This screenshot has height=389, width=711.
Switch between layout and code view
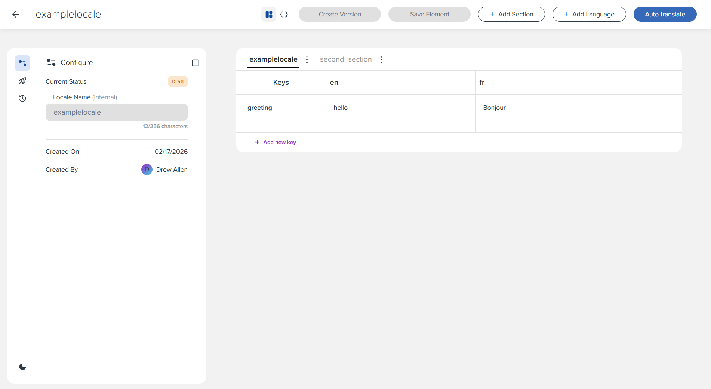[x=284, y=14]
